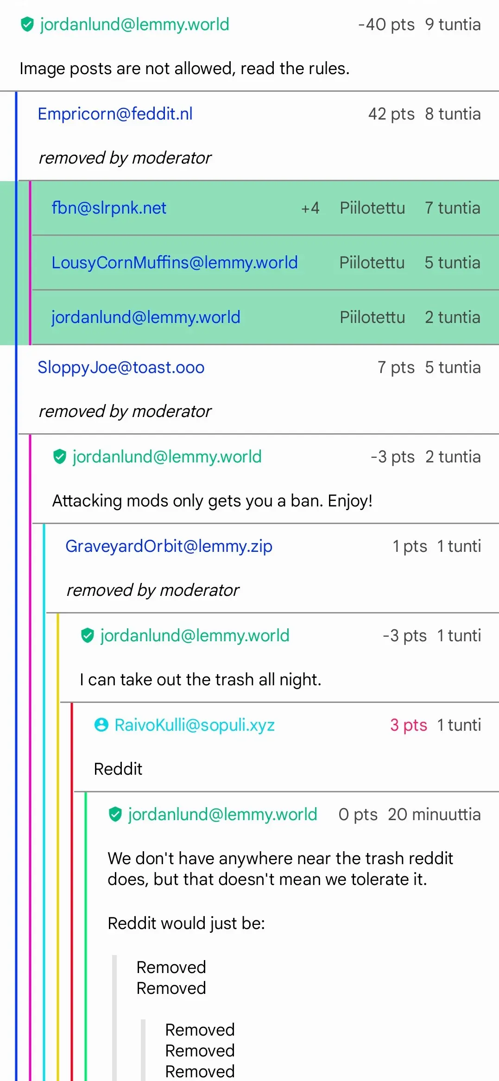Image resolution: width=499 pixels, height=1081 pixels.
Task: Tap the shield icon on the 'Attacking mods' comment
Action: click(x=60, y=457)
